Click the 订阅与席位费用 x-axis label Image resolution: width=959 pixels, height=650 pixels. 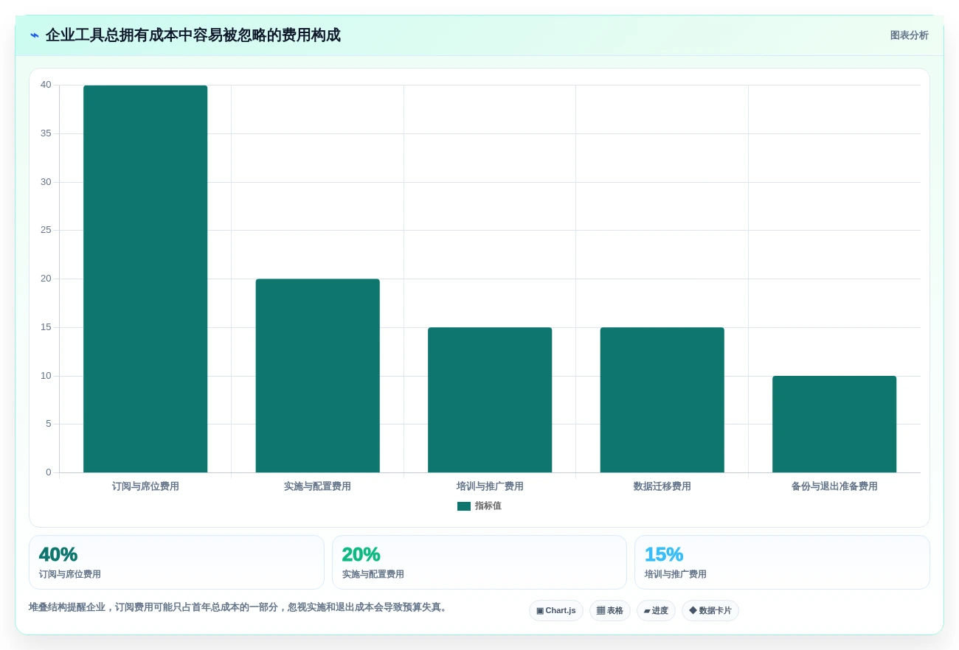click(x=145, y=486)
